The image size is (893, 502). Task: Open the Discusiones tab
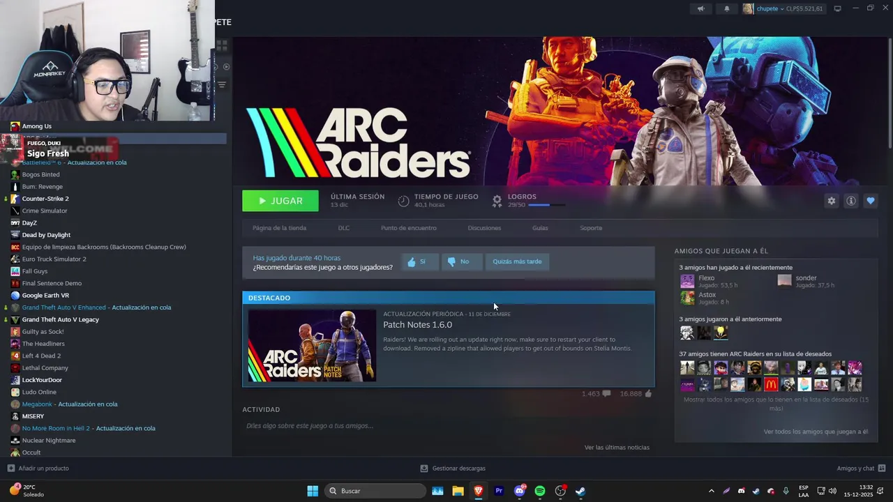click(484, 228)
